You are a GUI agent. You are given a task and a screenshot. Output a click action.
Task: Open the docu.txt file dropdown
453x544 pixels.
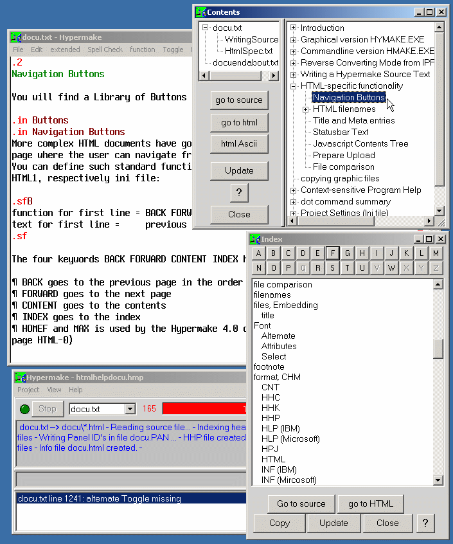130,409
